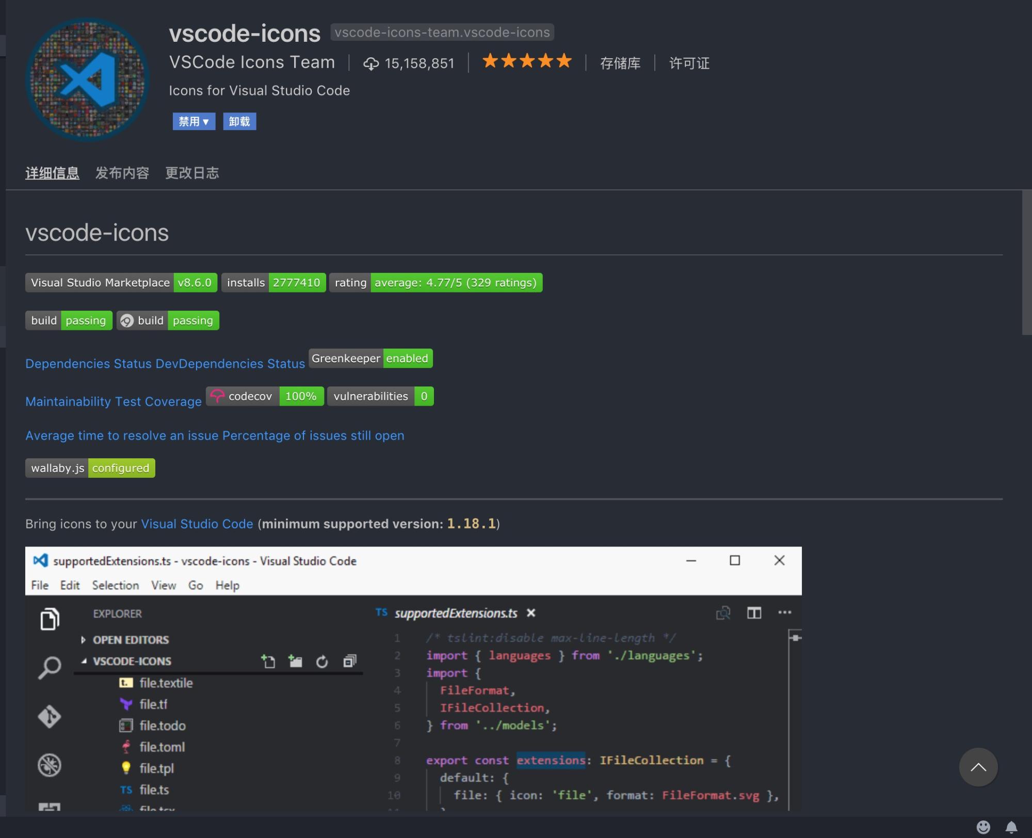Open the 禁用 dropdown button
Image resolution: width=1032 pixels, height=838 pixels.
click(193, 122)
